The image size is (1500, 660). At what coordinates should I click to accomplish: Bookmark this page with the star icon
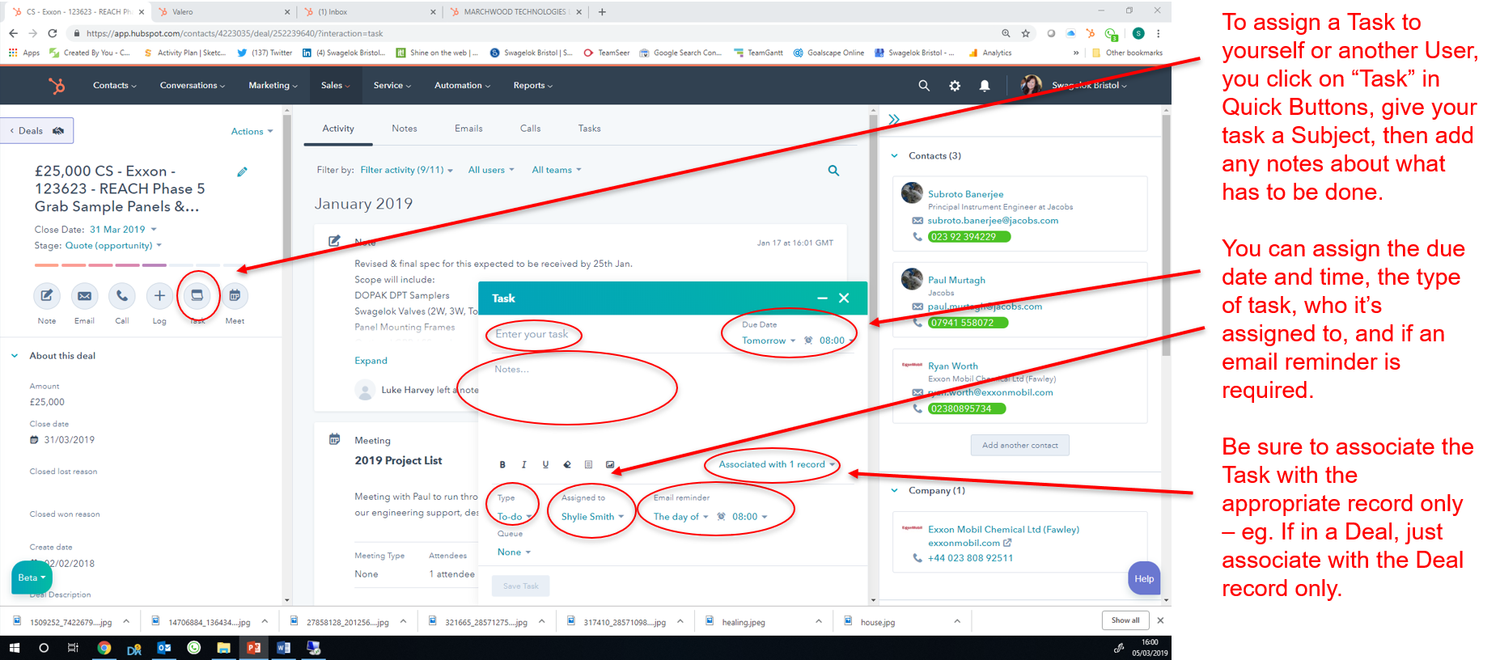pos(1026,33)
